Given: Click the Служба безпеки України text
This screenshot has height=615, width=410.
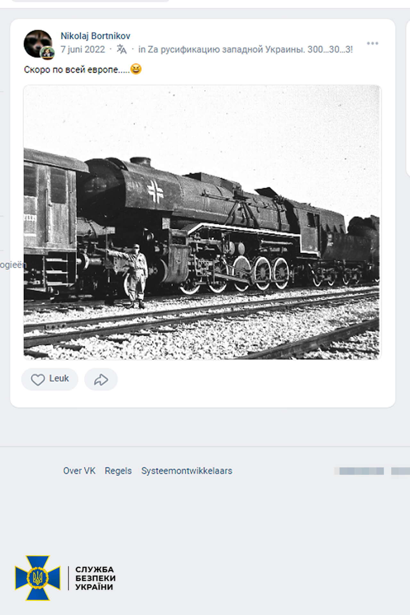Looking at the screenshot, I should (x=95, y=578).
